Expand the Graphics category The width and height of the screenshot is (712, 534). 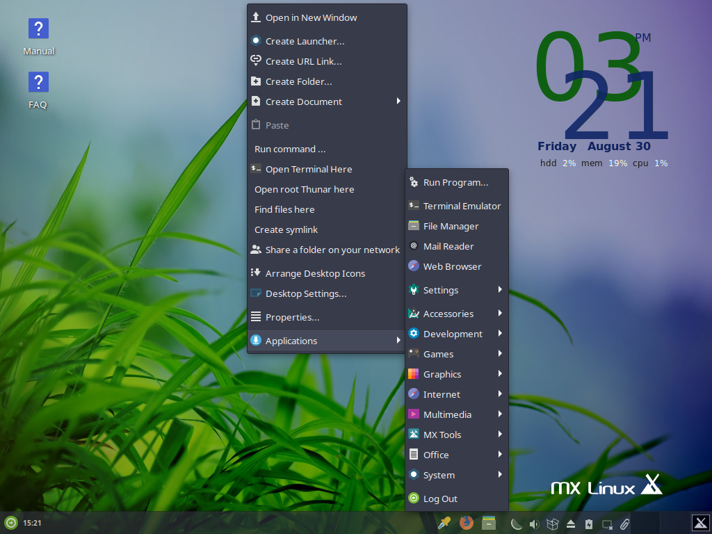coord(457,374)
